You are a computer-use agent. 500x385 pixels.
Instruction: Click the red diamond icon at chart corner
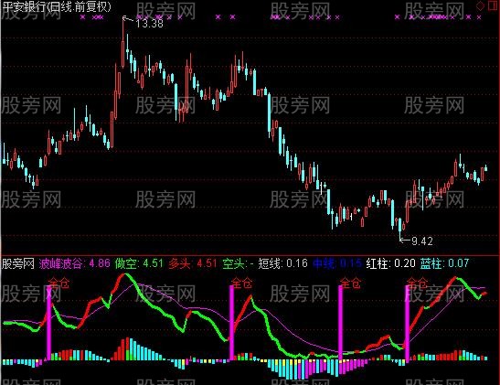[480, 6]
